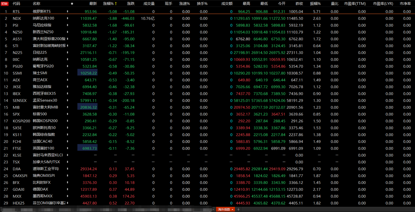Screen dimensions: 415x212
Task: Select the code HEX25
Action: pos(19,203)
